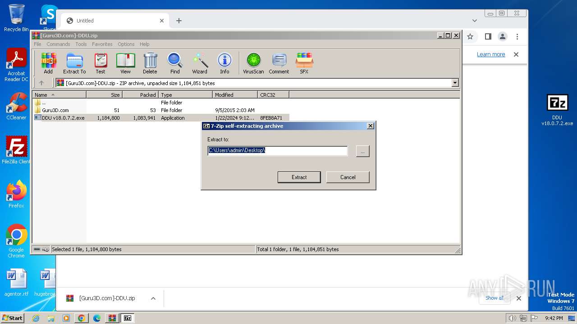The height and width of the screenshot is (324, 577).
Task: Run VirusScan from the toolbar
Action: point(253,63)
